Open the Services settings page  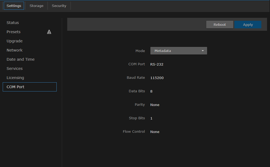tap(14, 69)
